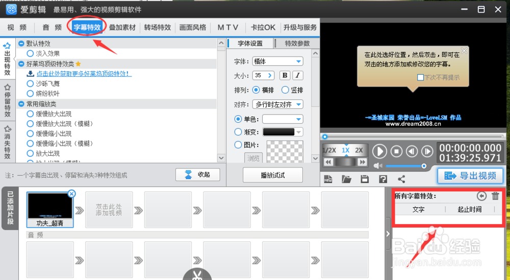Viewport: 510px width, 280px height.
Task: Toggle italic I formatting
Action: [x=298, y=75]
